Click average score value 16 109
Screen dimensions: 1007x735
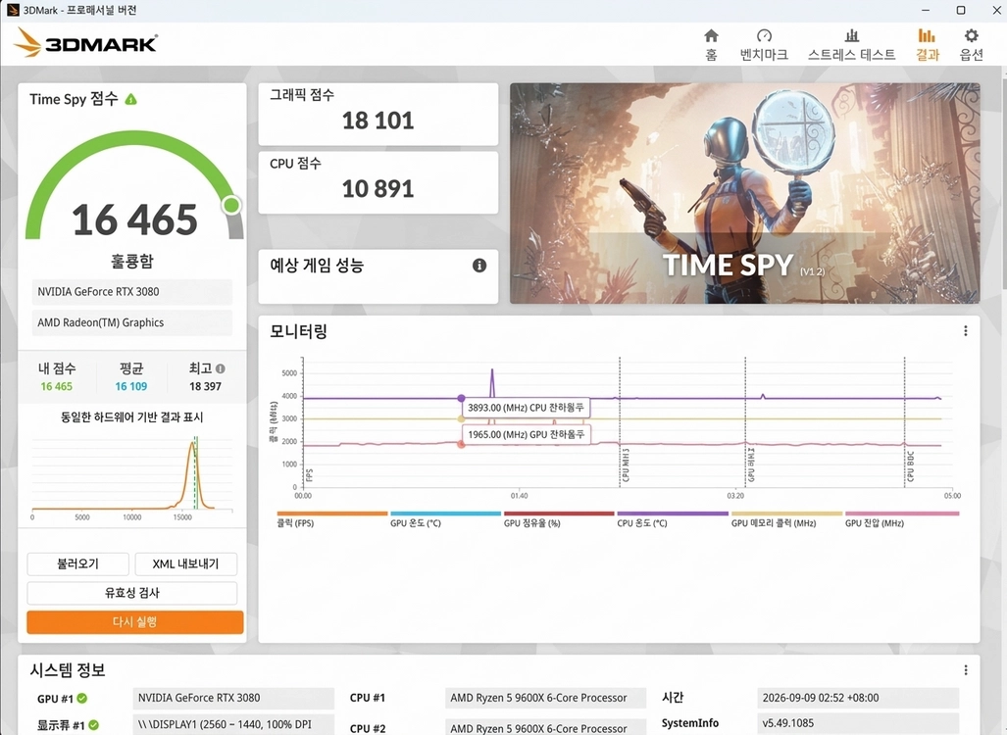tap(131, 386)
